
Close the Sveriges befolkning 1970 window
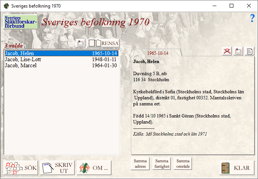pos(249,6)
